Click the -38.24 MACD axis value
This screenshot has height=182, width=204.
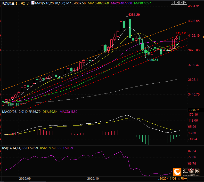[193, 139]
